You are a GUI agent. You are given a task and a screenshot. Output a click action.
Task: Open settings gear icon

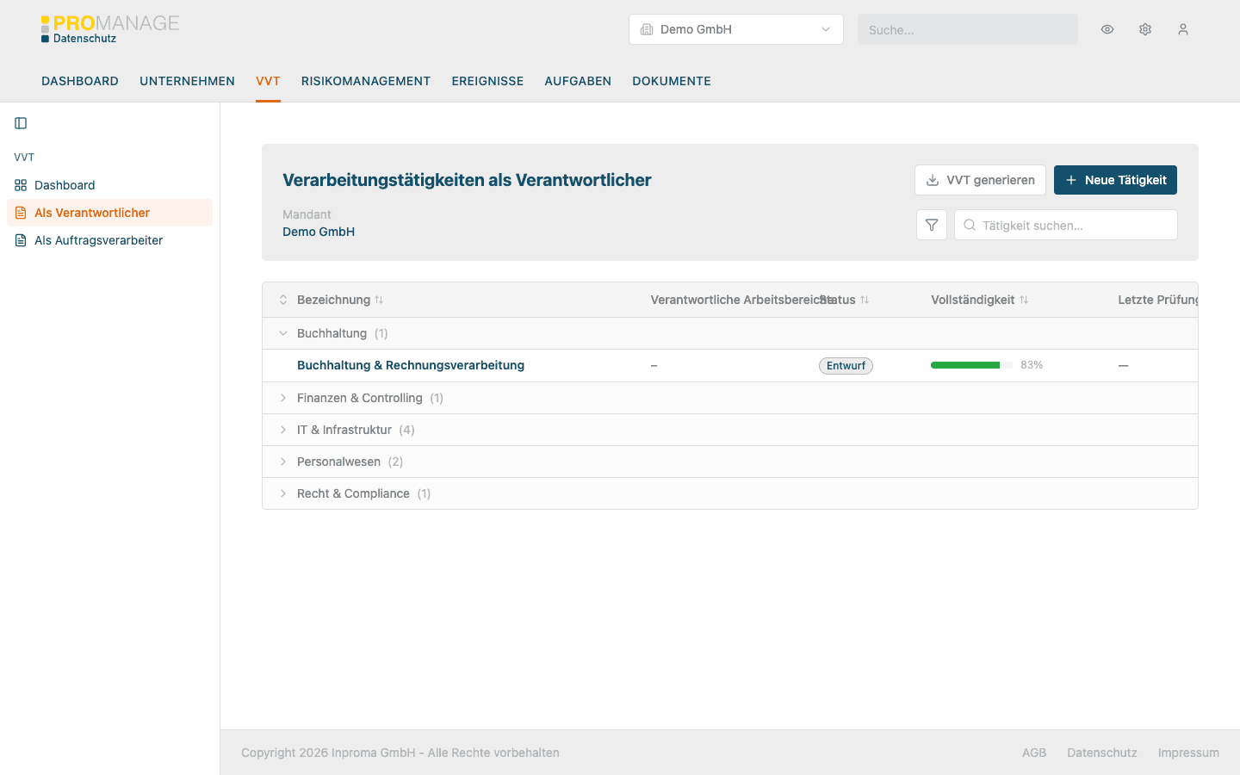[x=1145, y=29]
